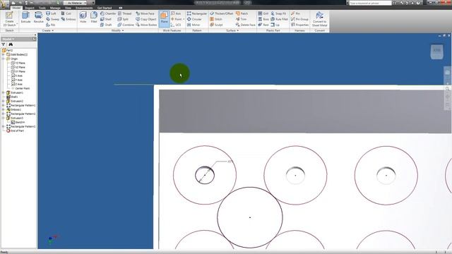Open the Thicken/Offset surface tool
Viewport: 452px width, 254px height.
(x=222, y=13)
